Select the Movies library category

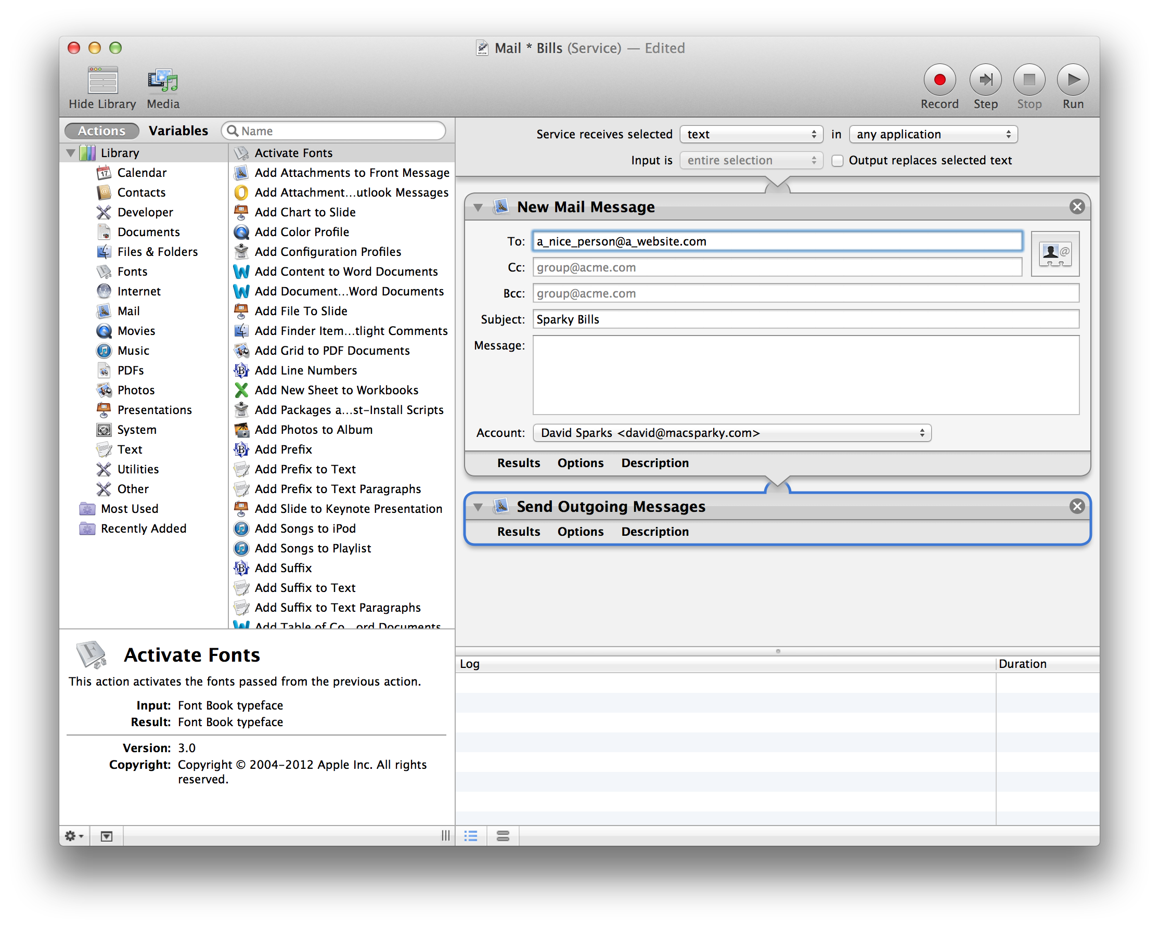[x=136, y=331]
